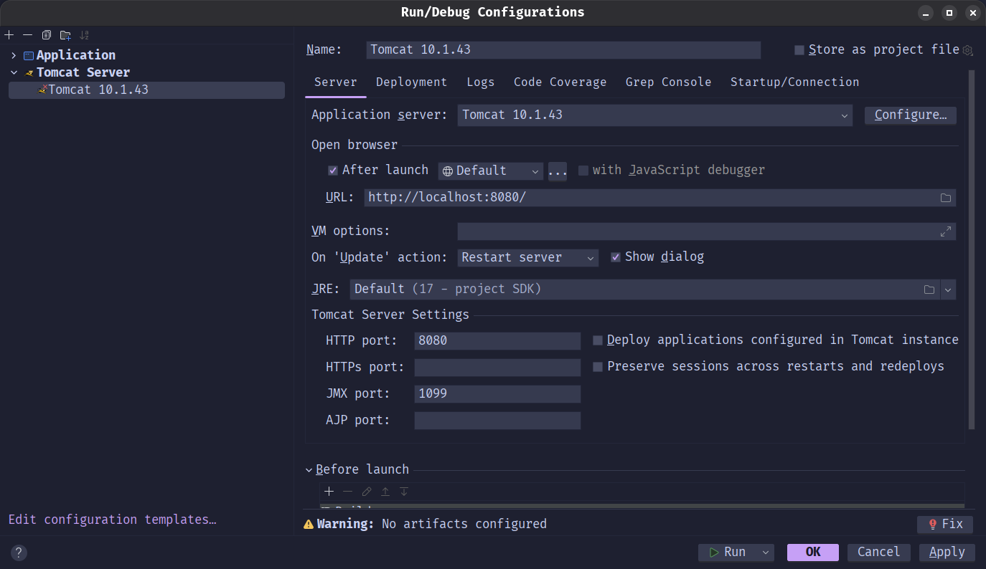Click the Configure... button

pyautogui.click(x=910, y=115)
